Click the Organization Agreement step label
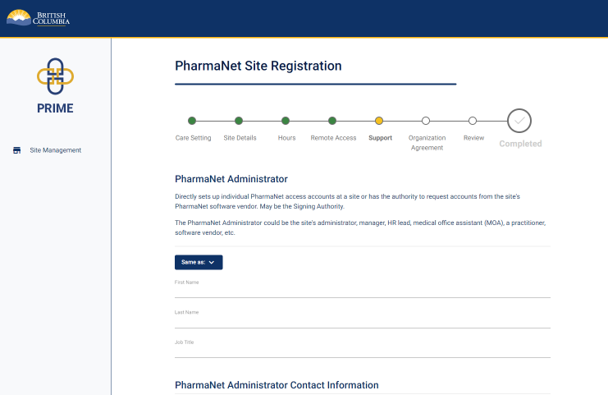This screenshot has height=395, width=608. click(427, 143)
